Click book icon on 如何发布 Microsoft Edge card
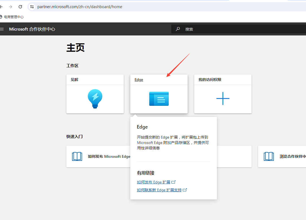 click(x=77, y=156)
